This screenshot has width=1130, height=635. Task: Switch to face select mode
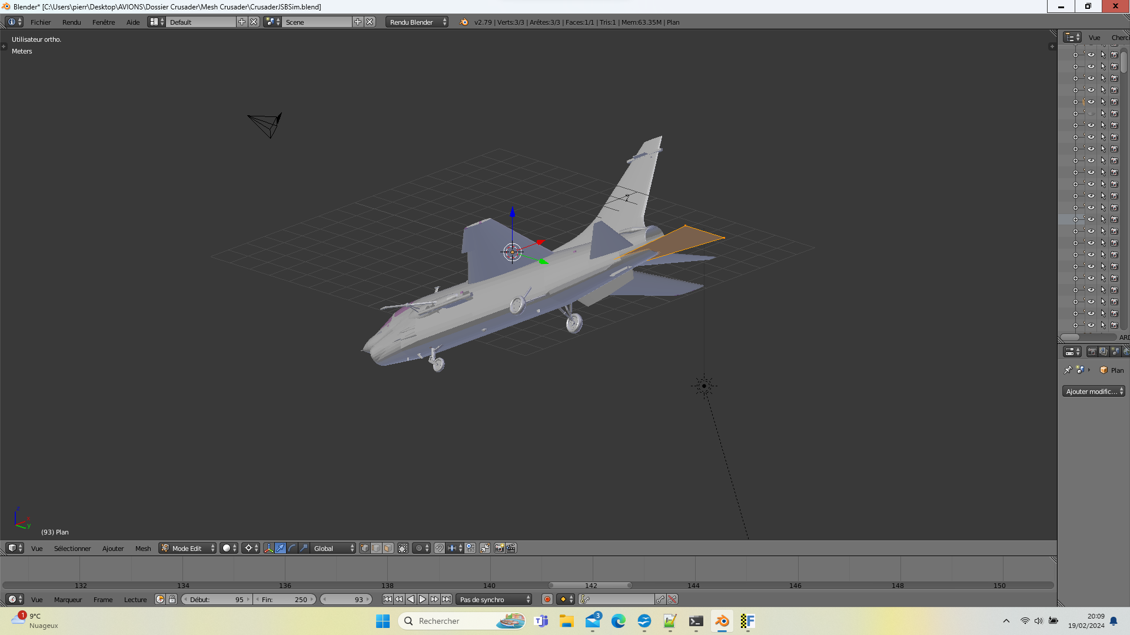pyautogui.click(x=388, y=548)
